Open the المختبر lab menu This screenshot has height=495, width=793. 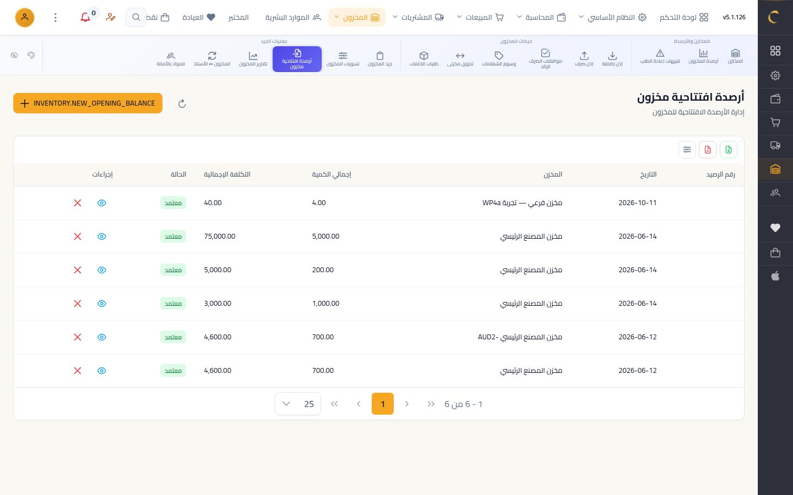(x=238, y=18)
